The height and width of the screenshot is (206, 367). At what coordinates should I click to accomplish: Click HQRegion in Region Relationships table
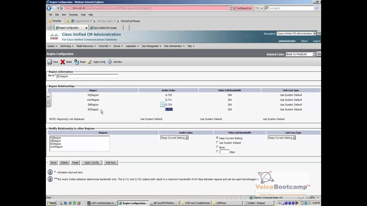(93, 95)
